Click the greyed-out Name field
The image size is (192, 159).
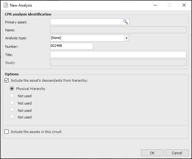point(118,30)
